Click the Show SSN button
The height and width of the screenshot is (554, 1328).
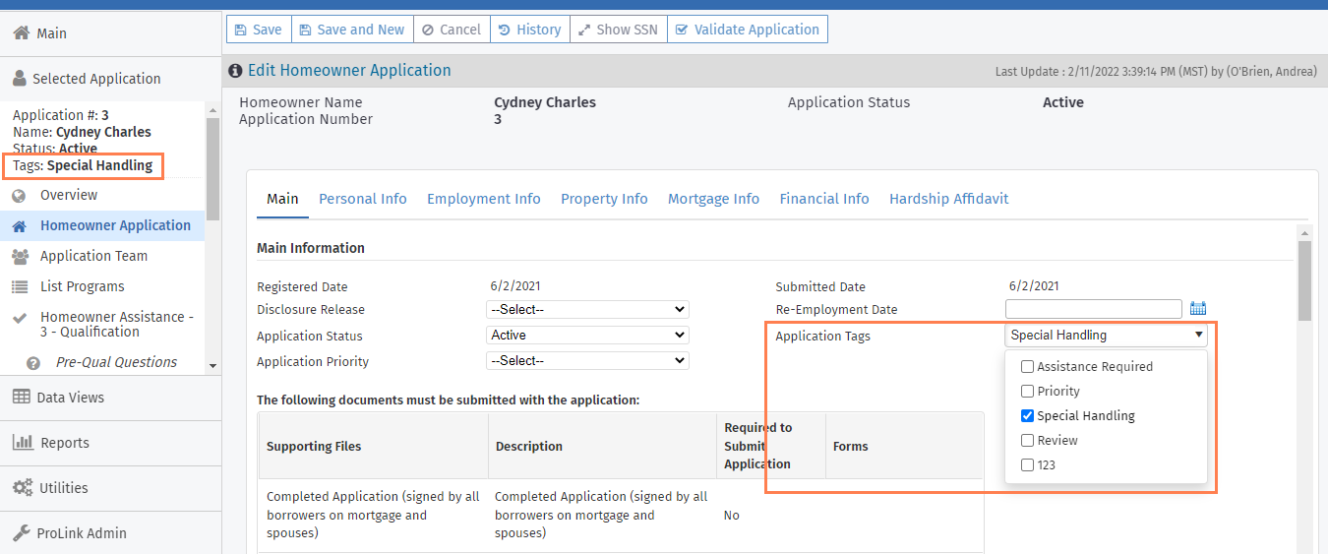(x=618, y=30)
